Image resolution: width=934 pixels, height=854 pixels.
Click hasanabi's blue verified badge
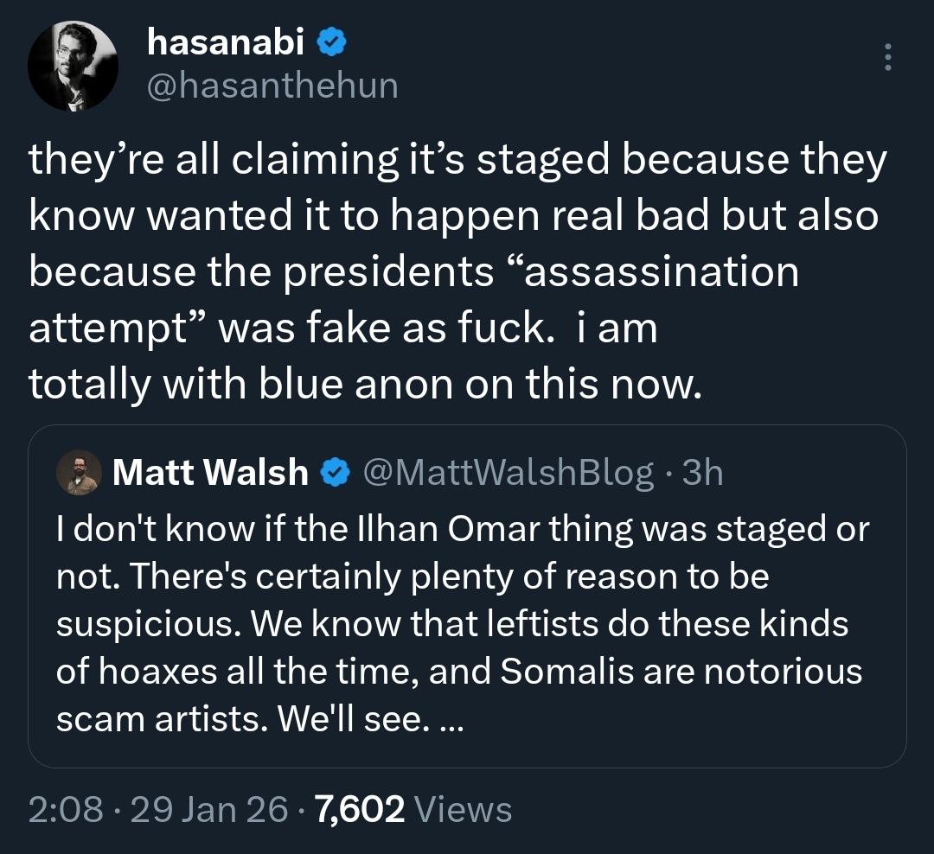pos(332,42)
